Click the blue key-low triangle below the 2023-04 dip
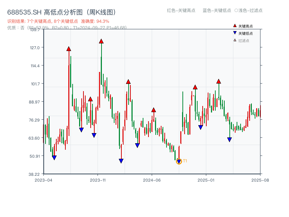This screenshot has width=289, height=217. 54,157
